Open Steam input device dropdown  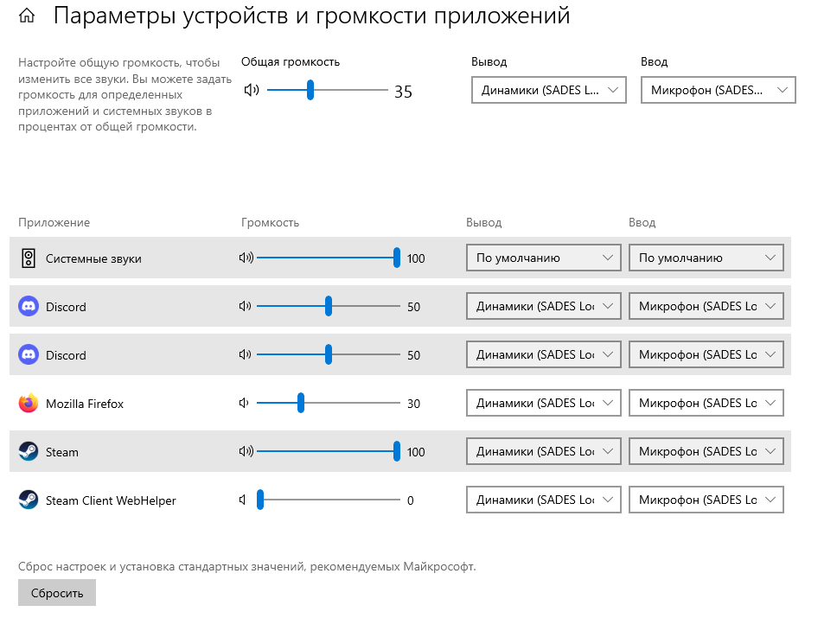706,451
